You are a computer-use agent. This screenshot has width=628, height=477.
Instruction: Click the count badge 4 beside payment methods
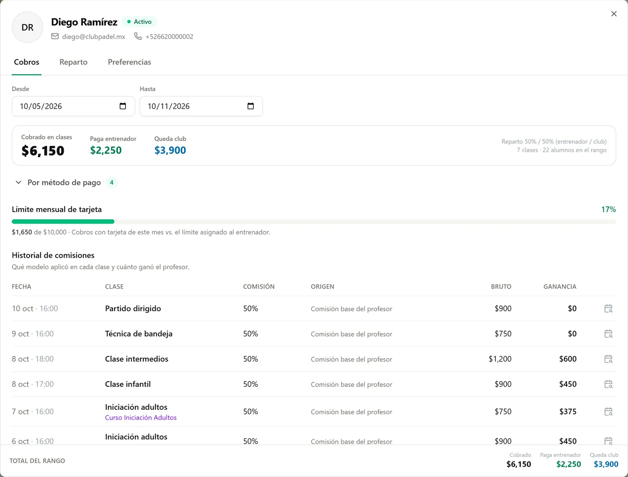pyautogui.click(x=112, y=182)
